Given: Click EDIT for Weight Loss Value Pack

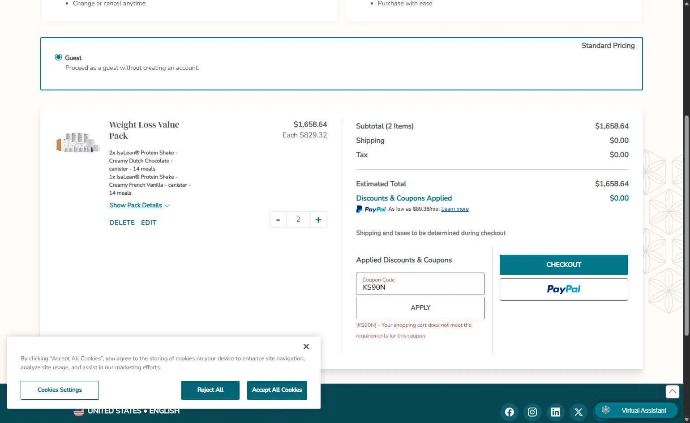Looking at the screenshot, I should coord(149,222).
